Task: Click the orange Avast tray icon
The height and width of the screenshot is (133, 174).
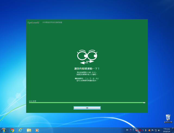Action: [x=149, y=130]
